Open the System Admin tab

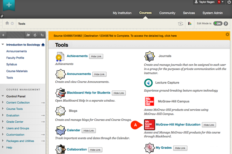click(213, 13)
